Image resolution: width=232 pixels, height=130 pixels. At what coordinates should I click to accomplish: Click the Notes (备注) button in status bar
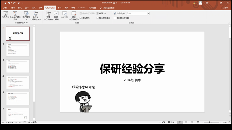(162, 123)
